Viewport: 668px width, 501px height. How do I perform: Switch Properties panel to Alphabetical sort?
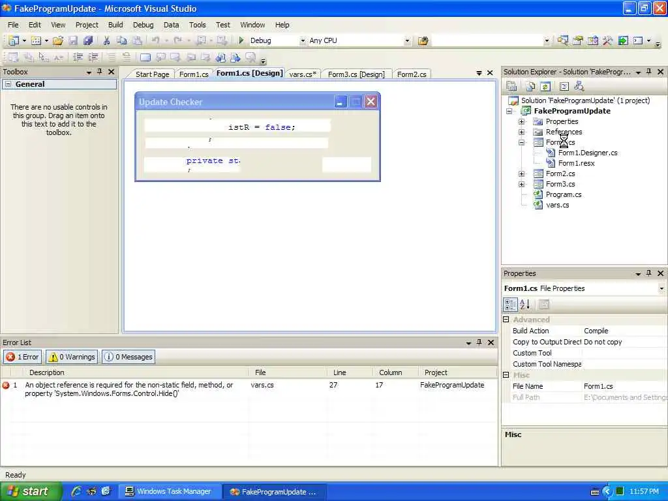click(x=525, y=304)
